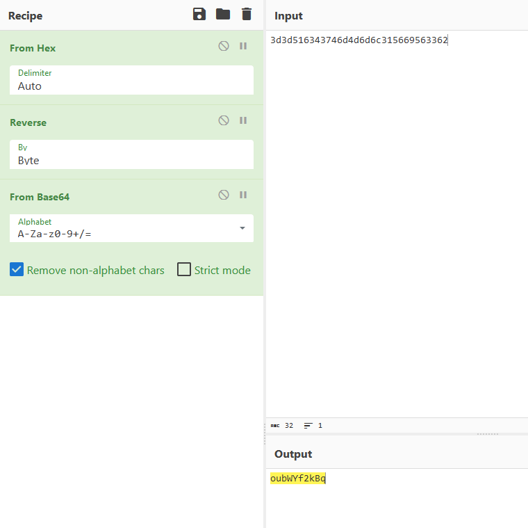
Task: Set breakpoint on From Hex operation
Action: [x=243, y=46]
